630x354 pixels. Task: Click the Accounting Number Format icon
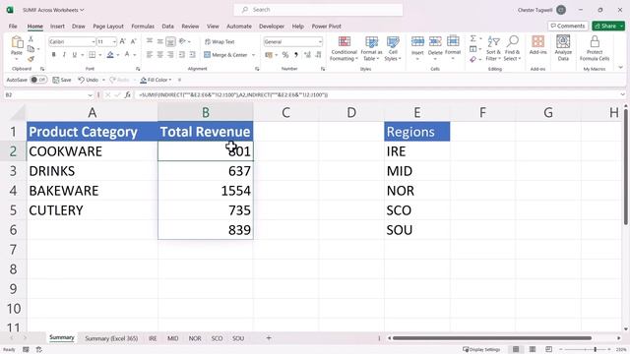click(x=269, y=55)
